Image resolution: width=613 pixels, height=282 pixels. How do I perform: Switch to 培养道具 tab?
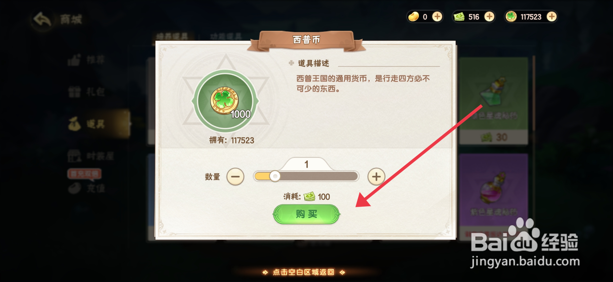(x=172, y=37)
